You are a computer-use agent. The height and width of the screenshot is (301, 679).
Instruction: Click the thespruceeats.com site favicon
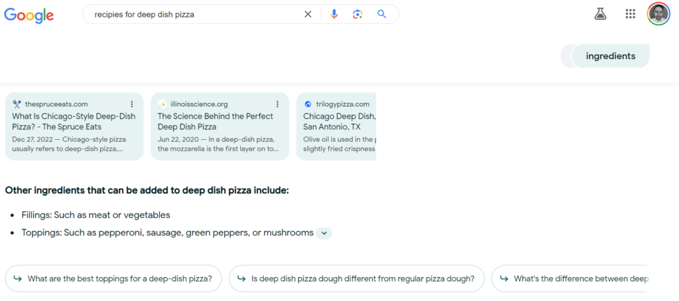point(17,104)
